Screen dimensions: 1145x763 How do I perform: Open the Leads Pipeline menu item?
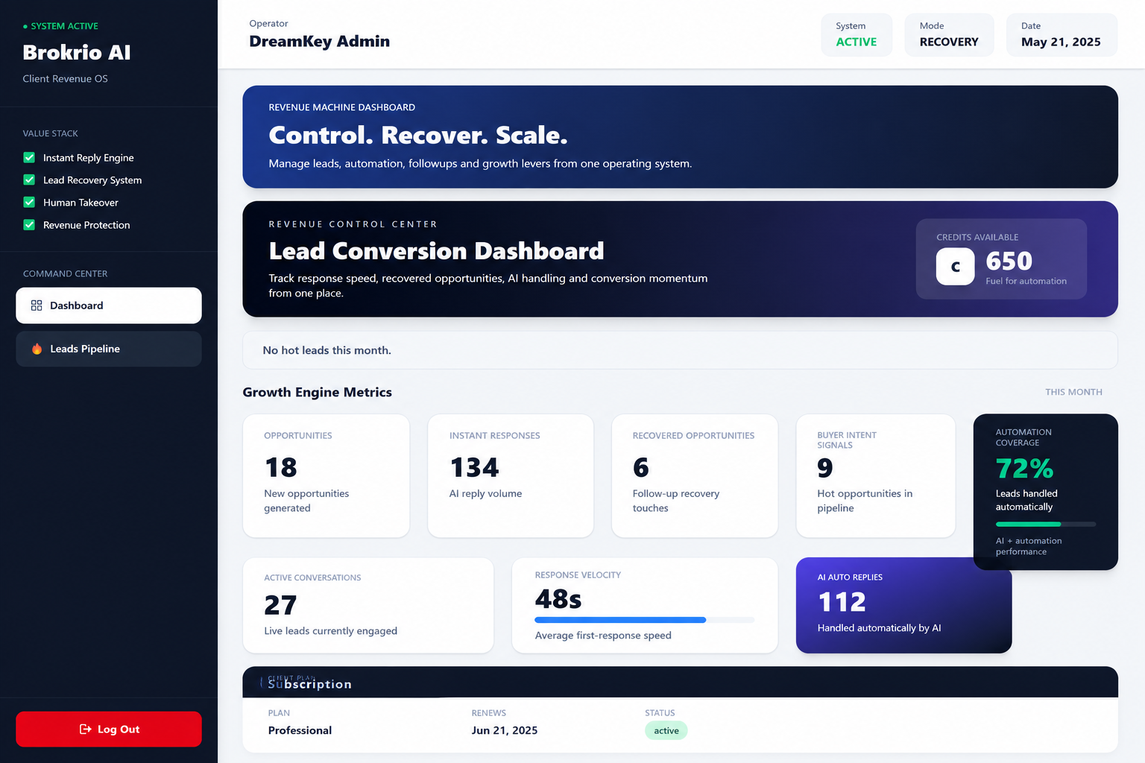[x=109, y=349]
